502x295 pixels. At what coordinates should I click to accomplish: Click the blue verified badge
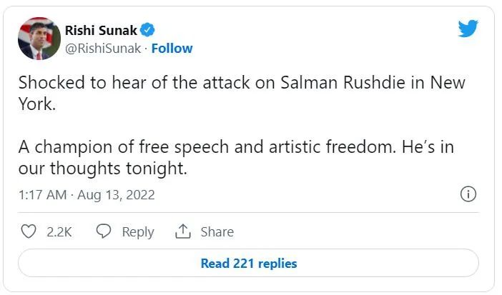pyautogui.click(x=148, y=30)
